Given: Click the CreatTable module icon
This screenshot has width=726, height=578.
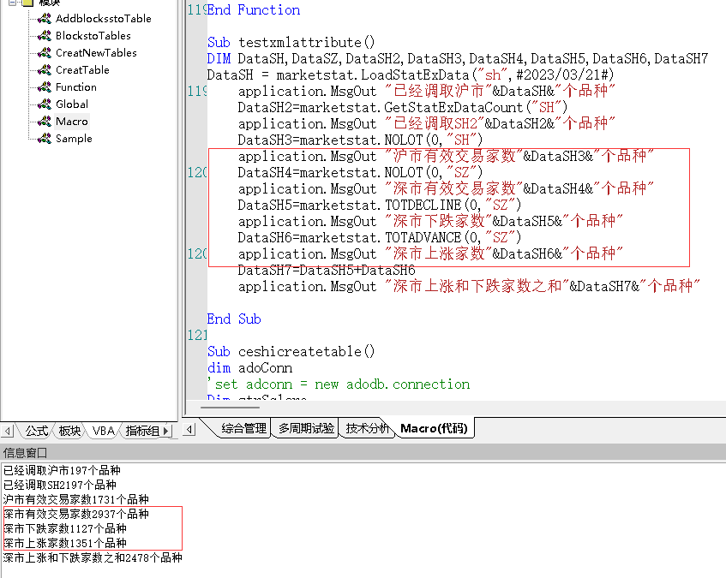Looking at the screenshot, I should (45, 70).
